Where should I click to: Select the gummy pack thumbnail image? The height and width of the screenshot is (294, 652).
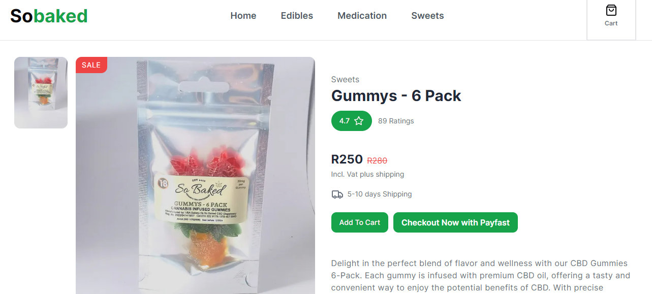[41, 92]
